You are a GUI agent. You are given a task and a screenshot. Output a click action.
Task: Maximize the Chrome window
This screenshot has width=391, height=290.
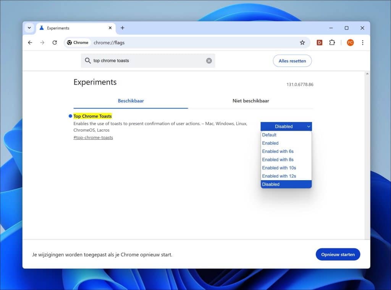tap(346, 28)
